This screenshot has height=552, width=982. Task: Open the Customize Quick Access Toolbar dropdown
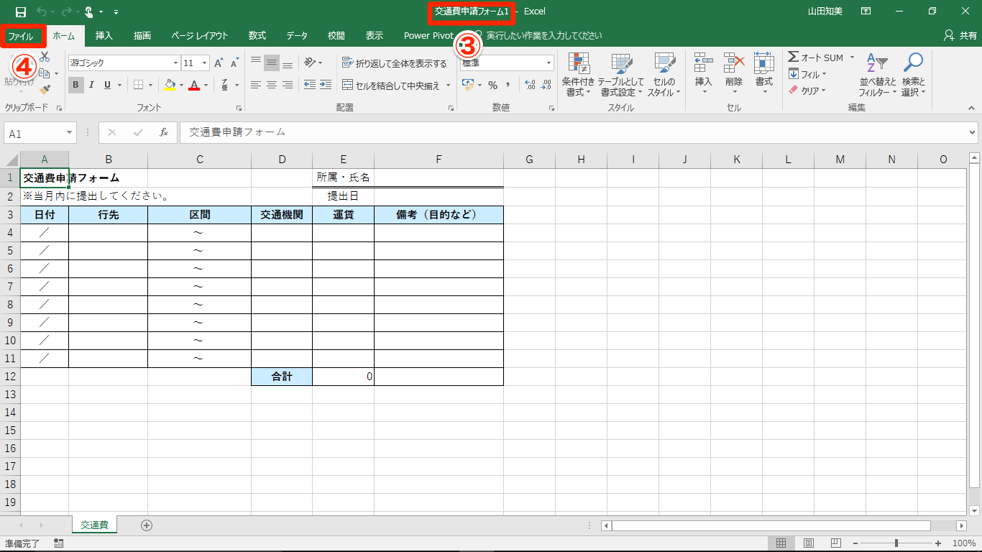click(116, 11)
